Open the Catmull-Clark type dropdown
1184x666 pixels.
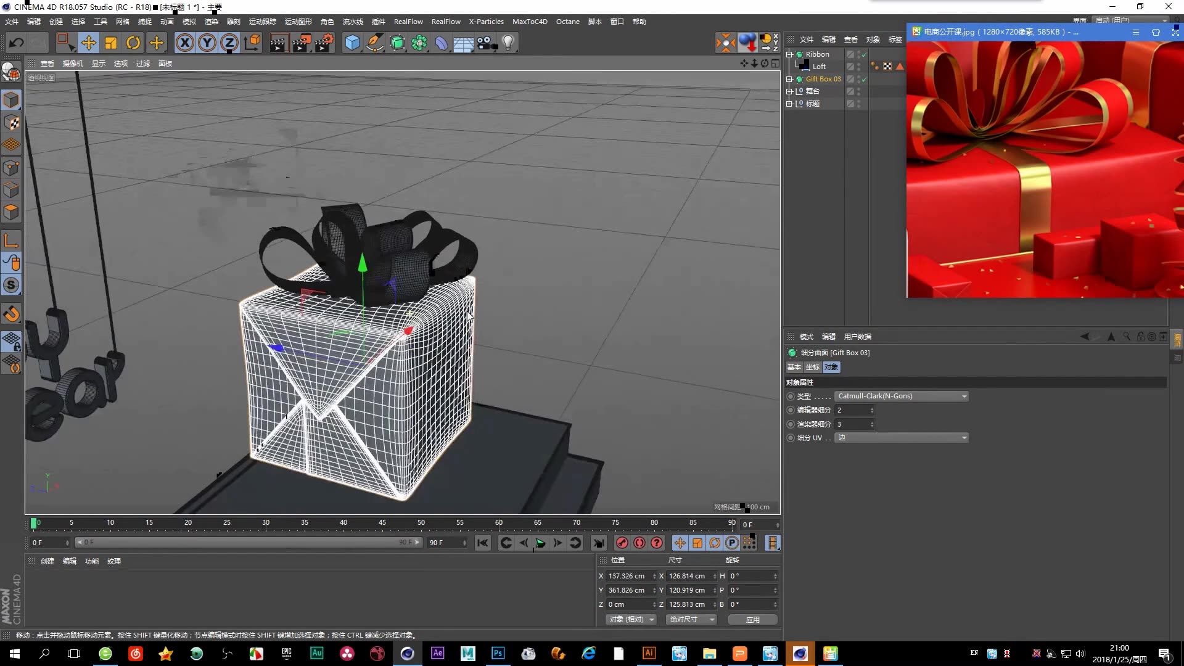902,397
